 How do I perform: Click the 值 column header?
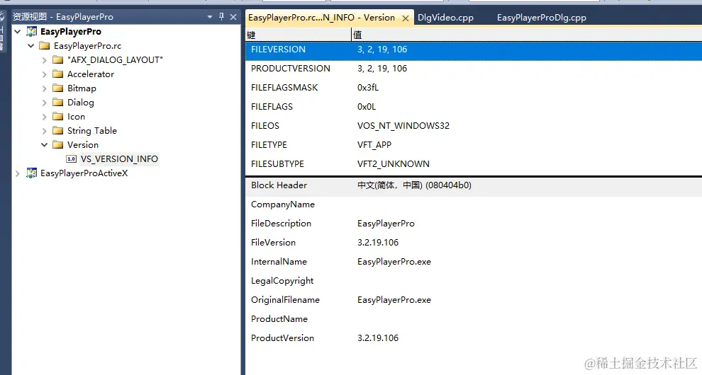[527, 35]
